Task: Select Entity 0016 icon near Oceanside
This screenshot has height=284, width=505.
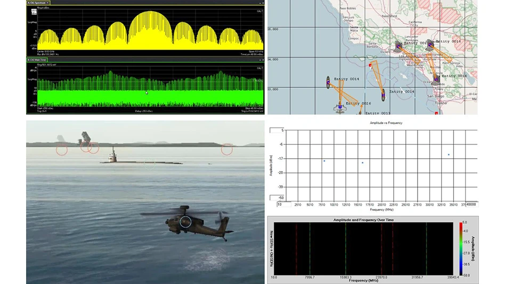Action: pyautogui.click(x=436, y=79)
